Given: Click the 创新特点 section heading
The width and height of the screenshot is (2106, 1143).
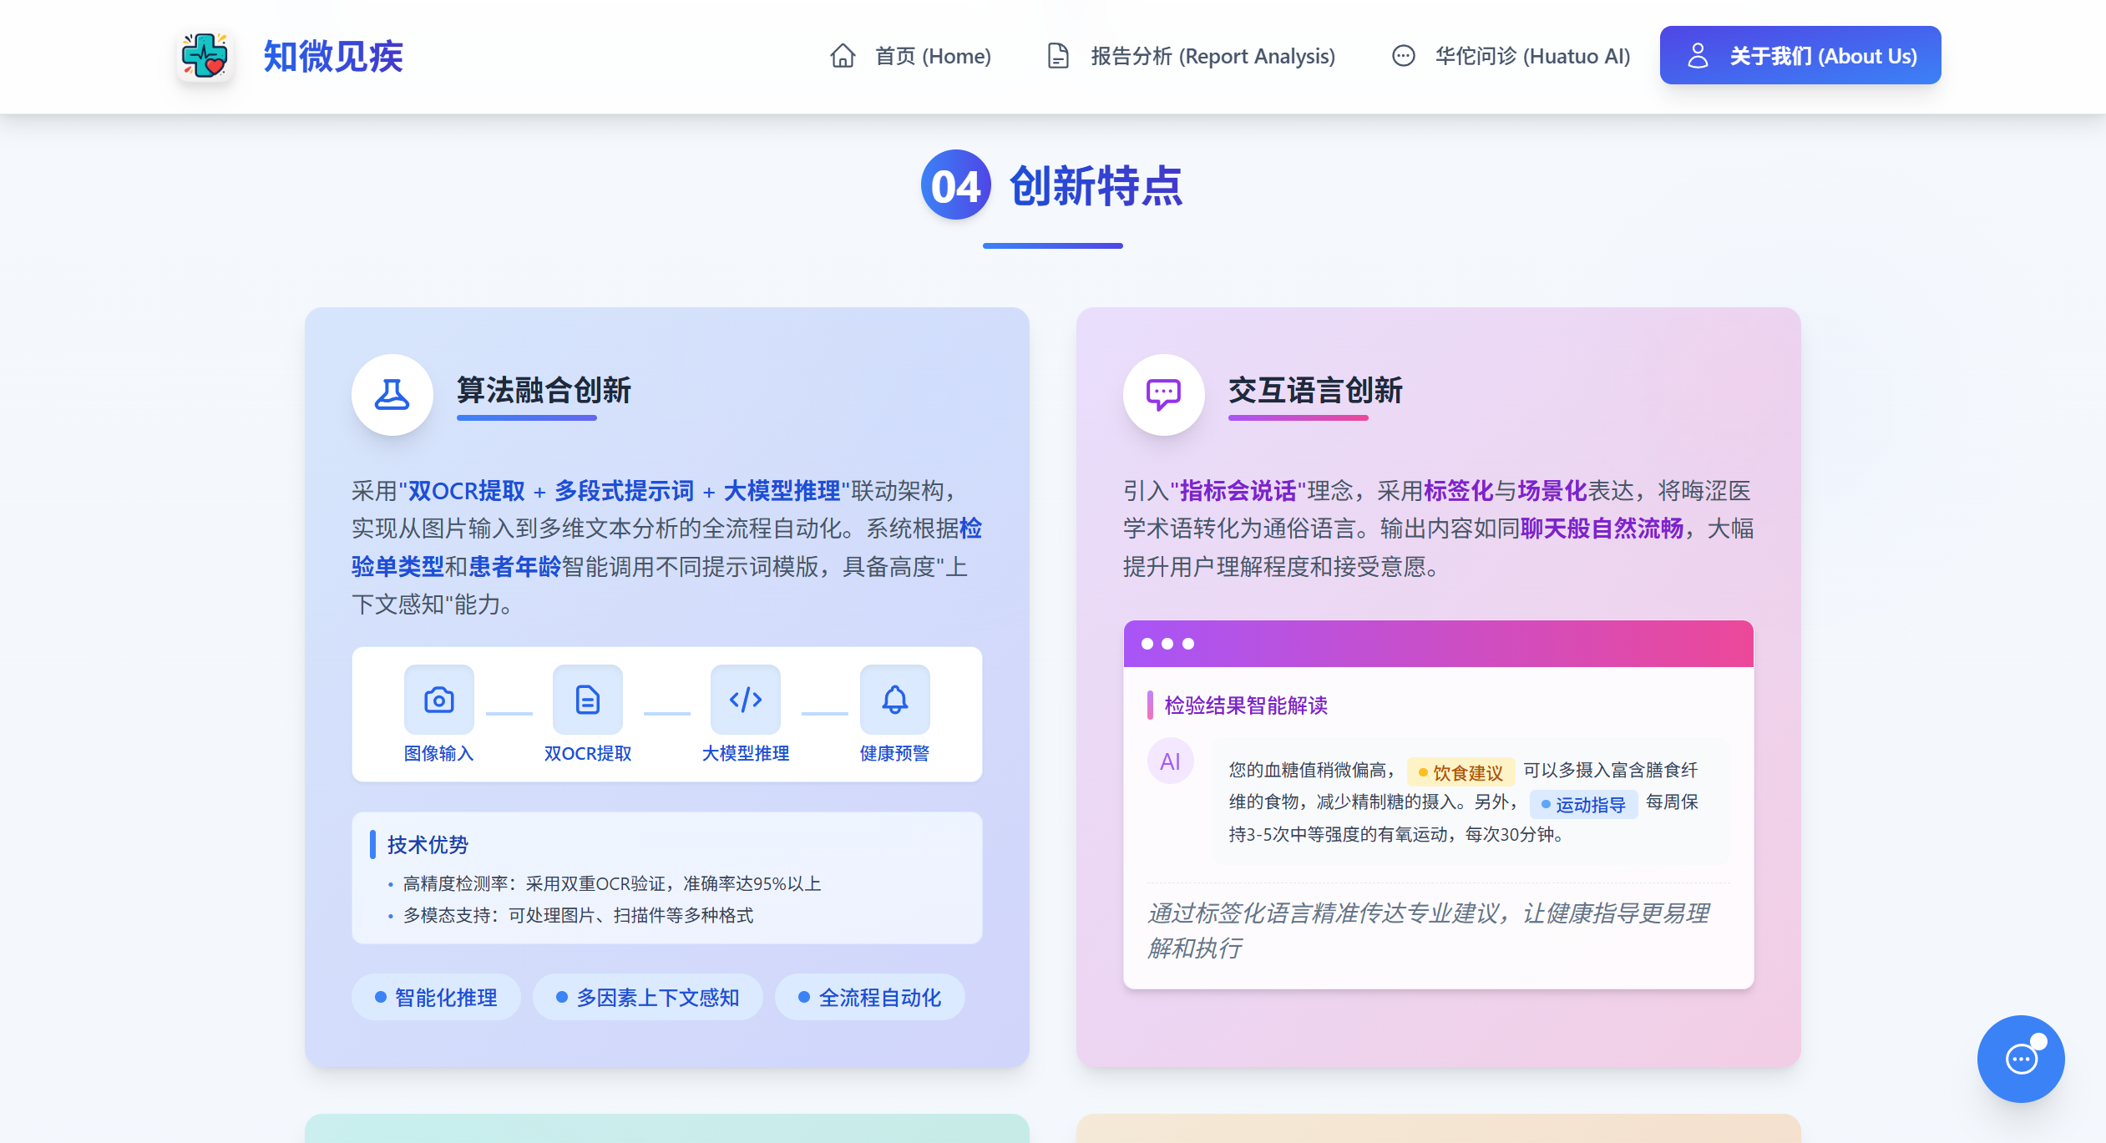Looking at the screenshot, I should click(x=1096, y=186).
